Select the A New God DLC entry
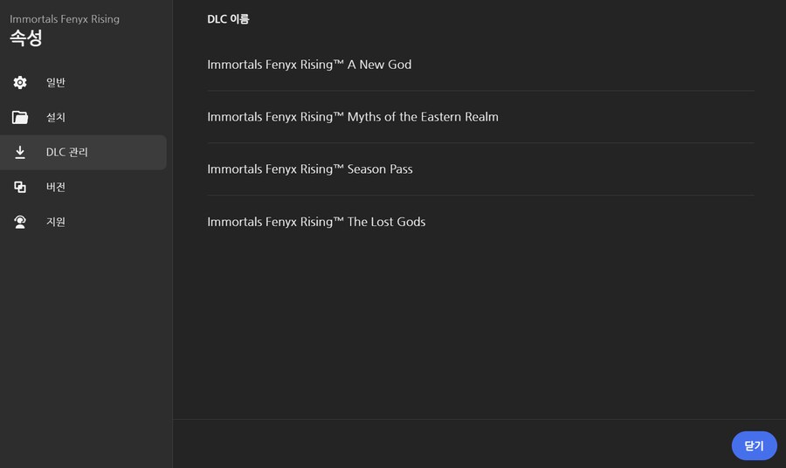 tap(309, 65)
